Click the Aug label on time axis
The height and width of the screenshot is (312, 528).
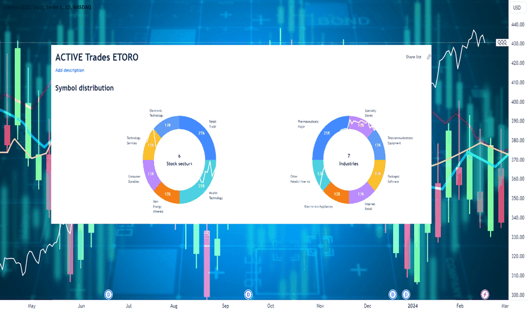pos(174,306)
